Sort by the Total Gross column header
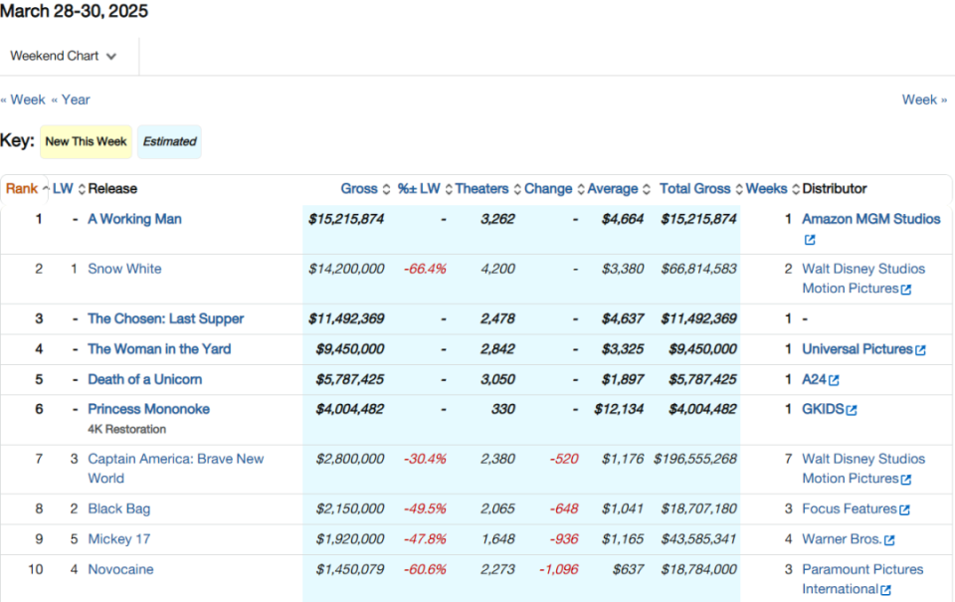955x602 pixels. point(695,189)
